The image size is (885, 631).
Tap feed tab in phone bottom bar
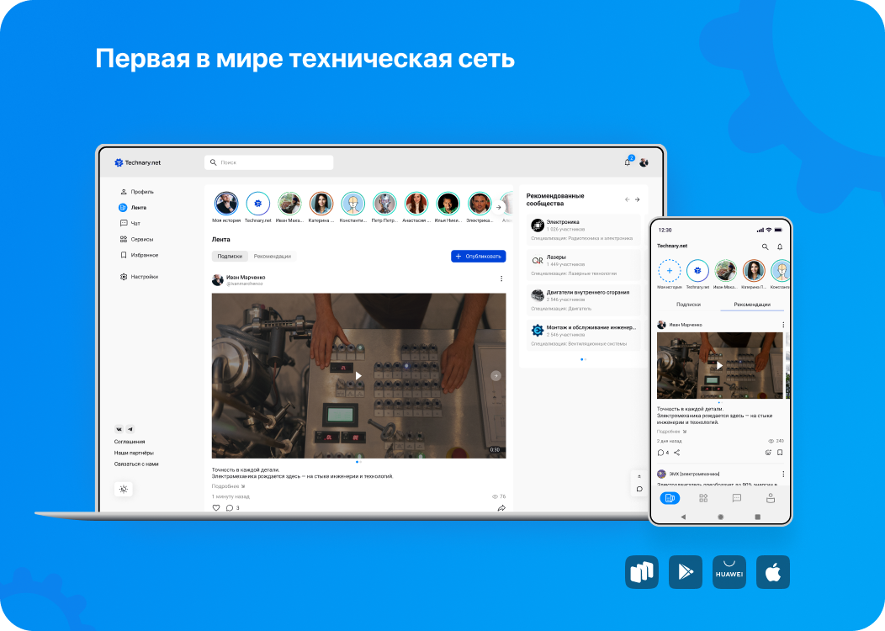pos(670,498)
